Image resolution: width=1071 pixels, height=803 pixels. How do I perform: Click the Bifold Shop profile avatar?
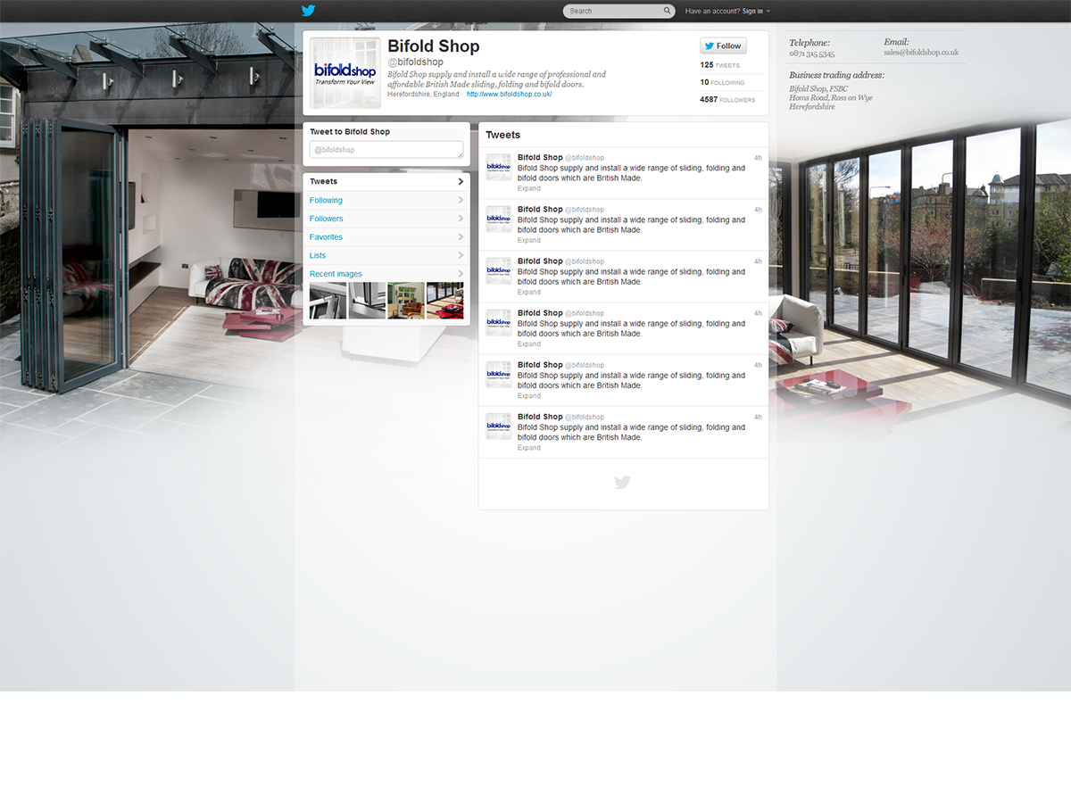coord(345,72)
